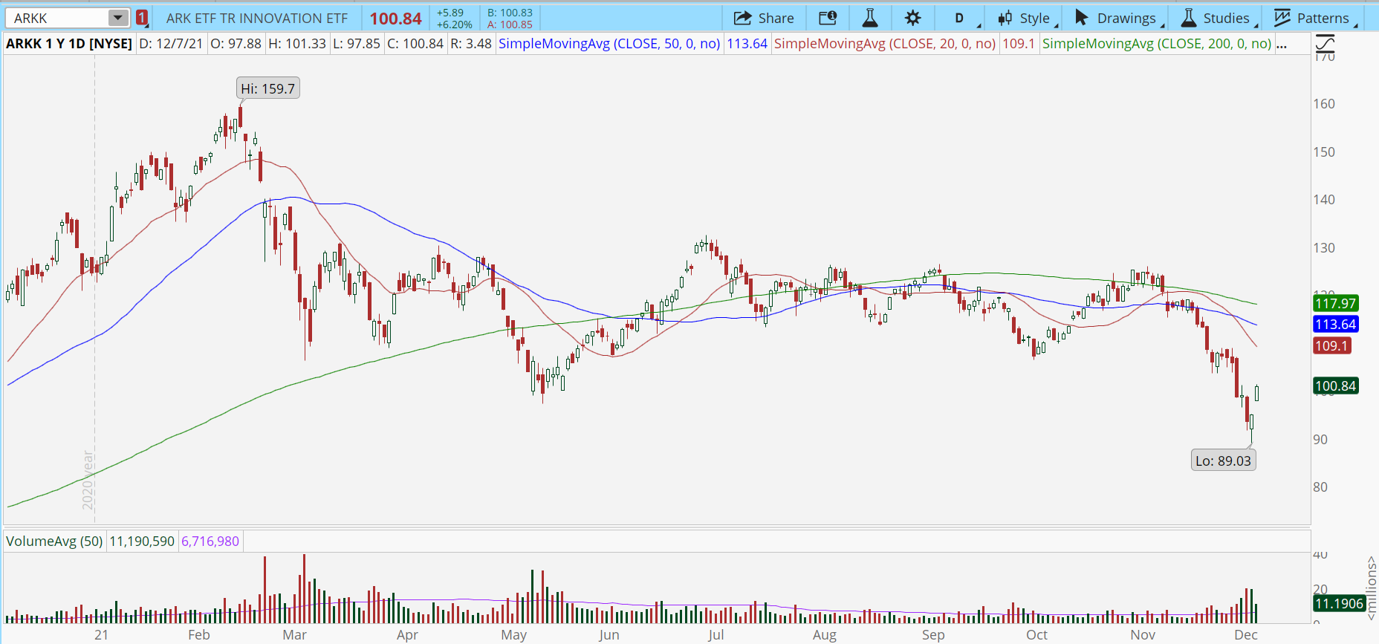Click the O: 97.88 open value
The width and height of the screenshot is (1379, 644).
pyautogui.click(x=236, y=44)
